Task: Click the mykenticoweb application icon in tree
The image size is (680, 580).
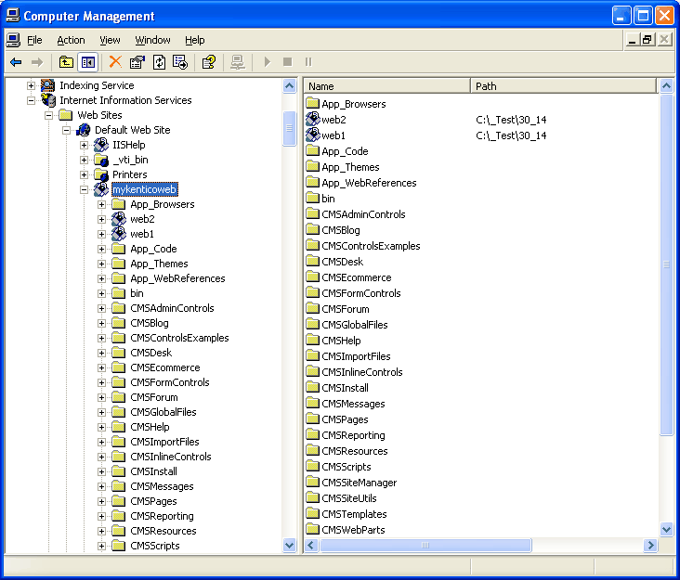Action: pyautogui.click(x=101, y=189)
